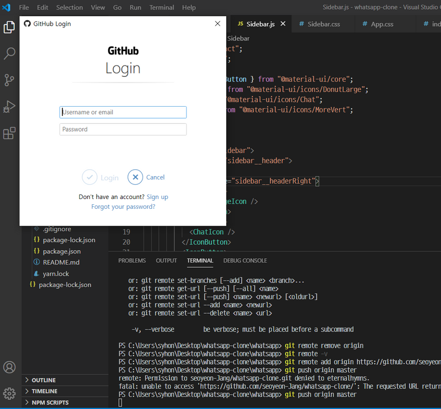This screenshot has height=409, width=441.
Task: Open the Terminal menu
Action: point(162,7)
